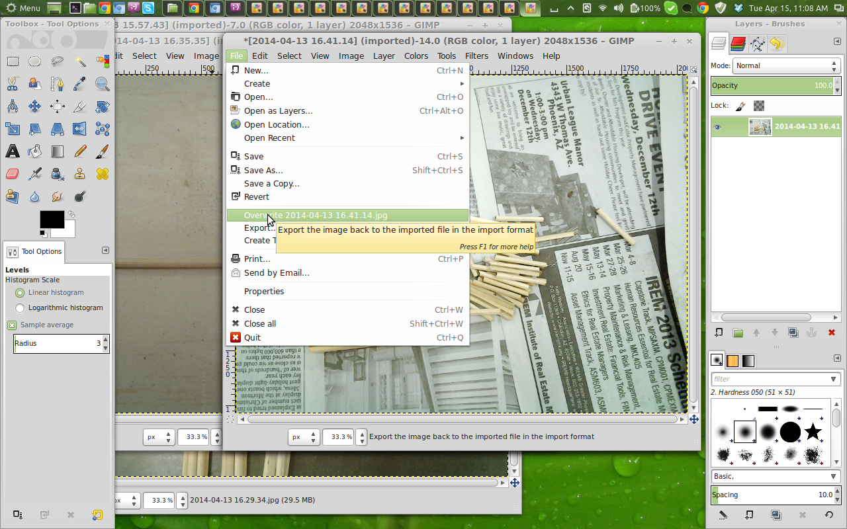Choose Open as Layers... menu entry
Screen dimensions: 847x529
tap(348, 110)
